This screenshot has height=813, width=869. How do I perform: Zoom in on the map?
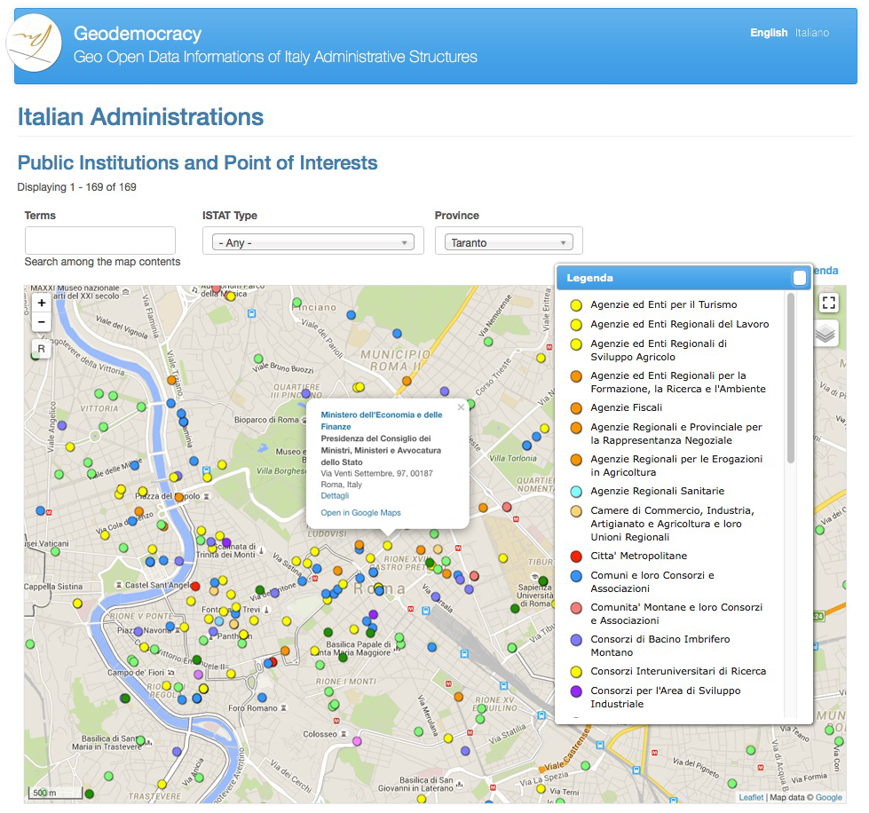[42, 303]
